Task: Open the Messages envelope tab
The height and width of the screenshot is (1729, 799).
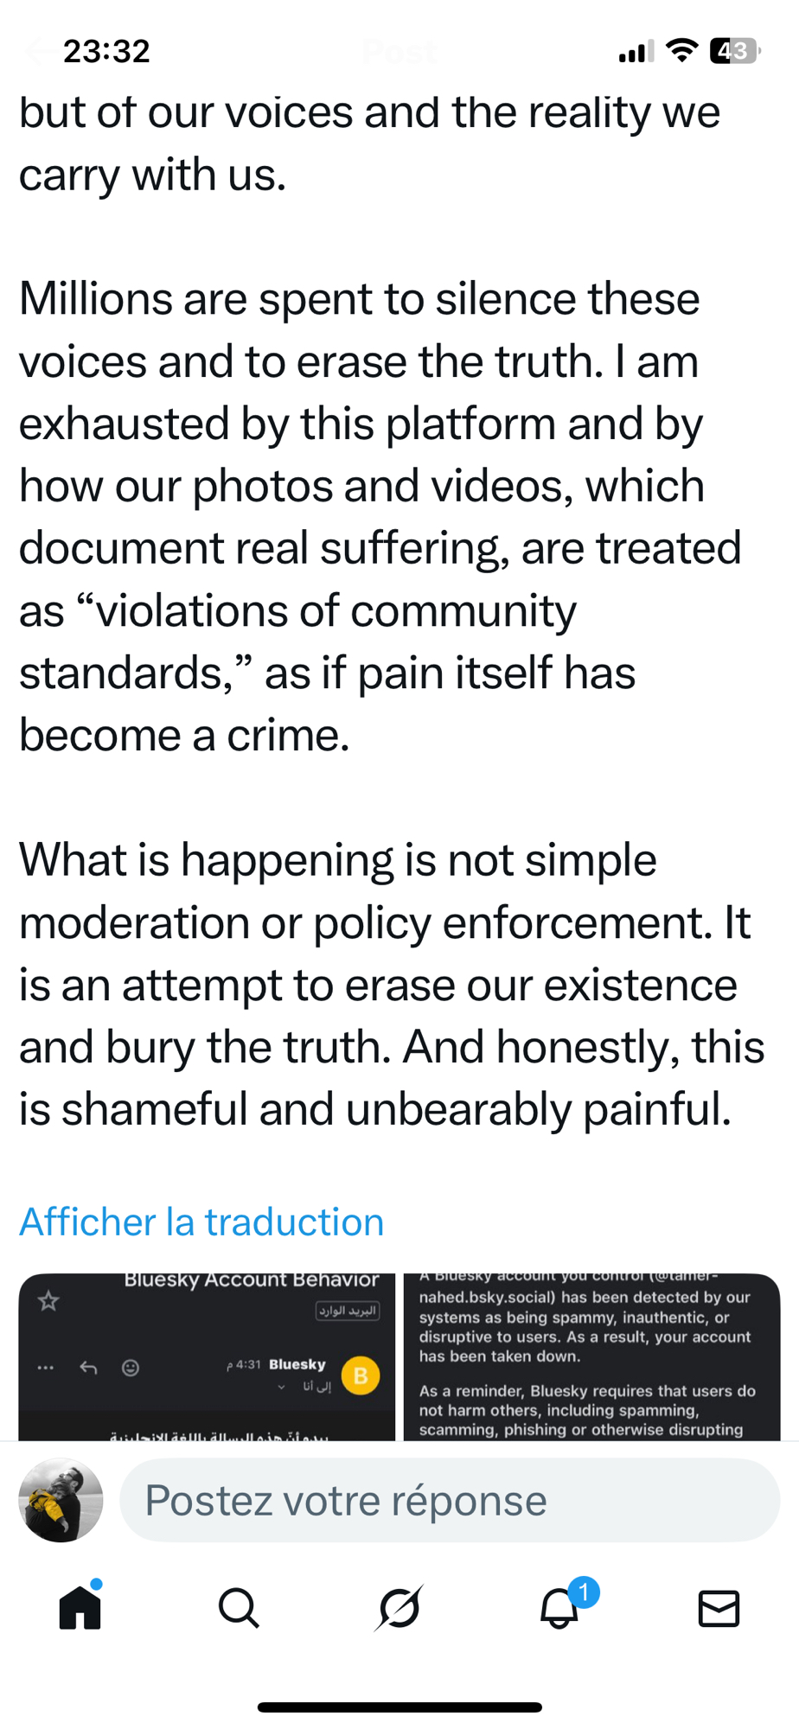Action: [x=719, y=1608]
